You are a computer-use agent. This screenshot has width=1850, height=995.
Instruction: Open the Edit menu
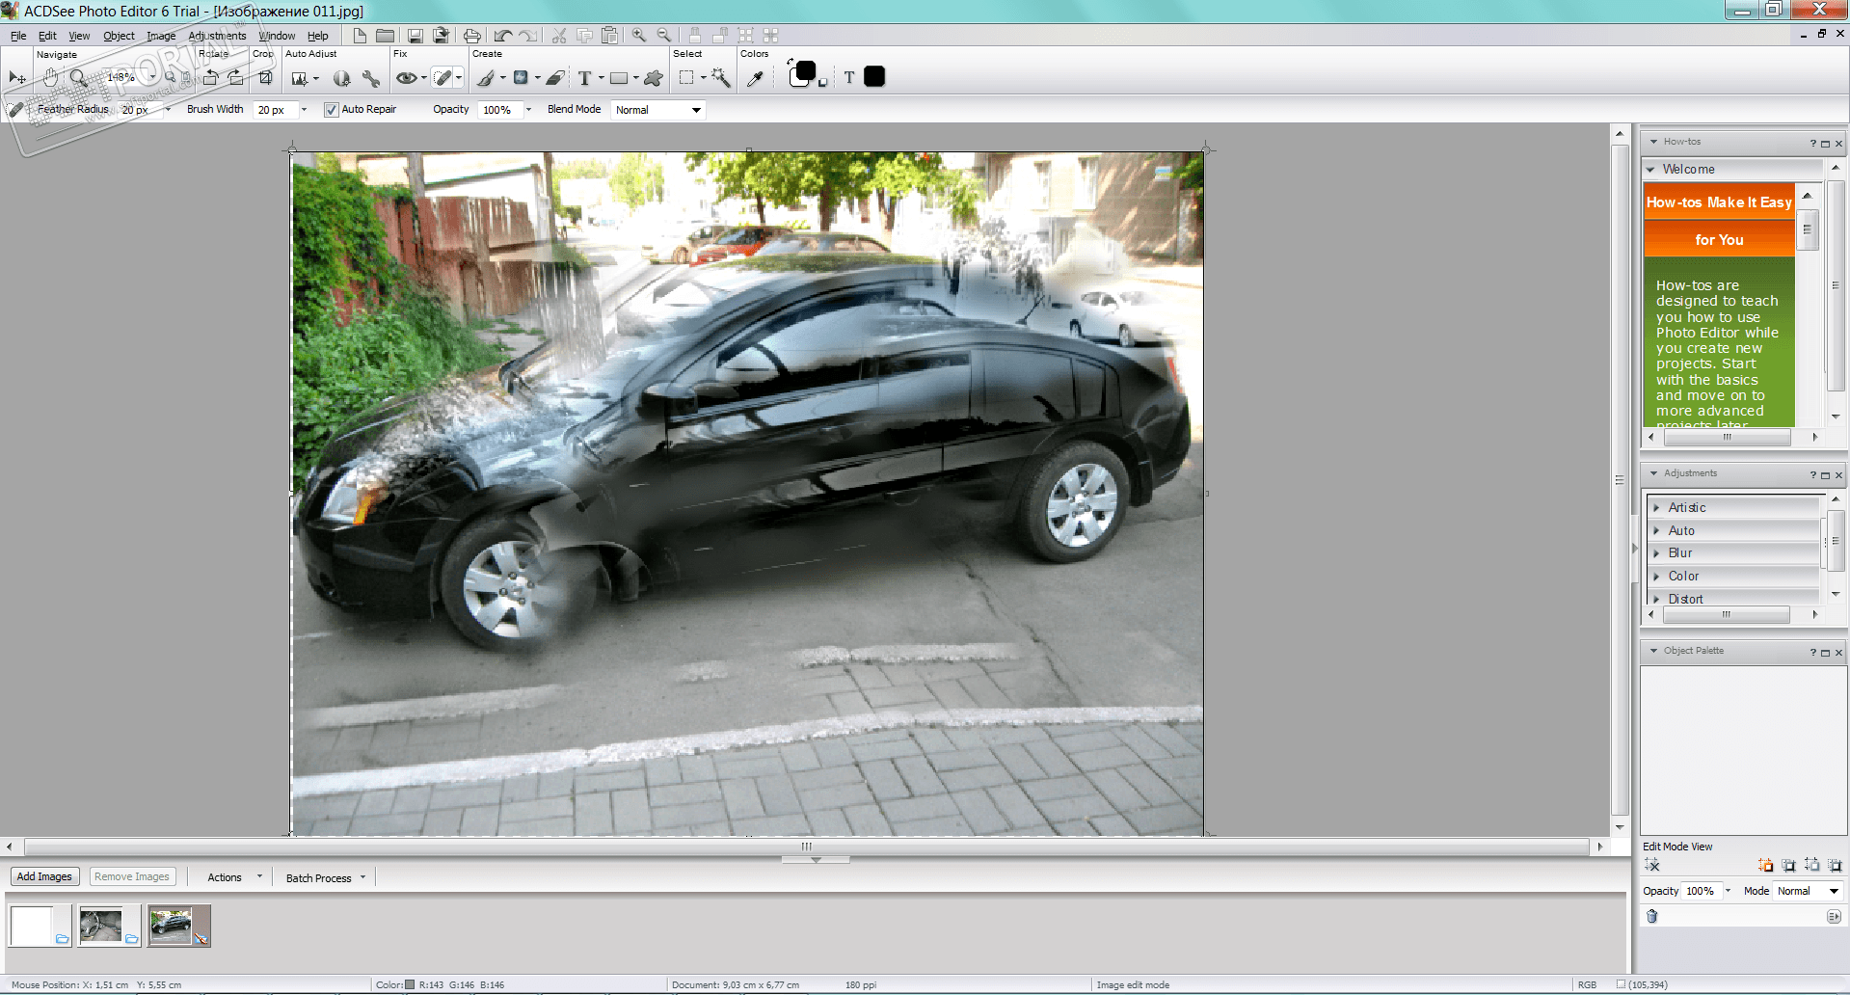coord(47,36)
